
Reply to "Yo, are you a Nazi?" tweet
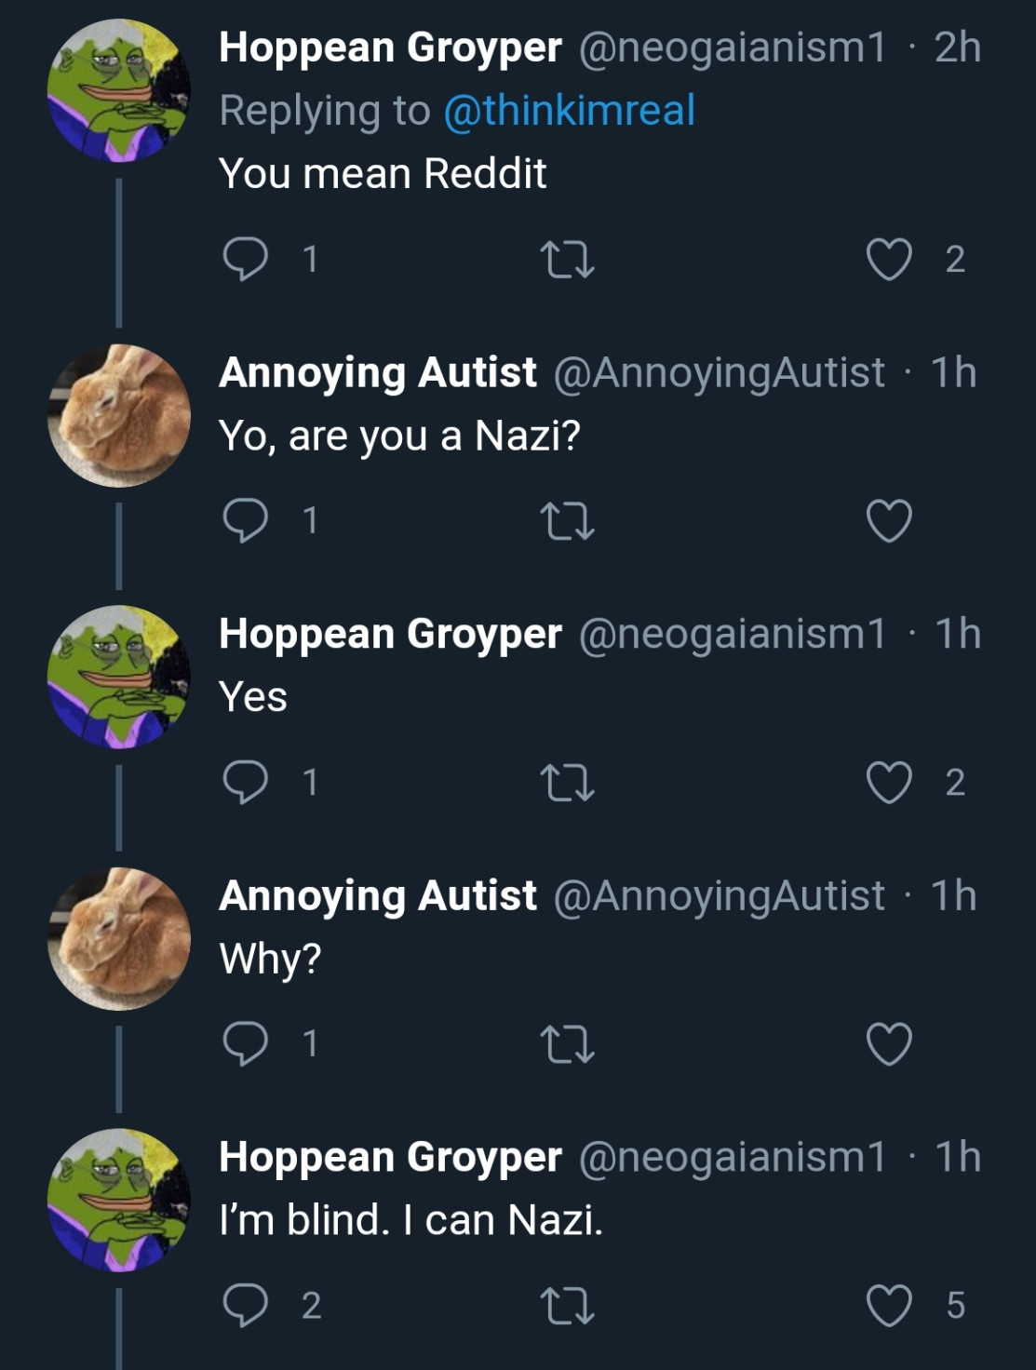(246, 520)
